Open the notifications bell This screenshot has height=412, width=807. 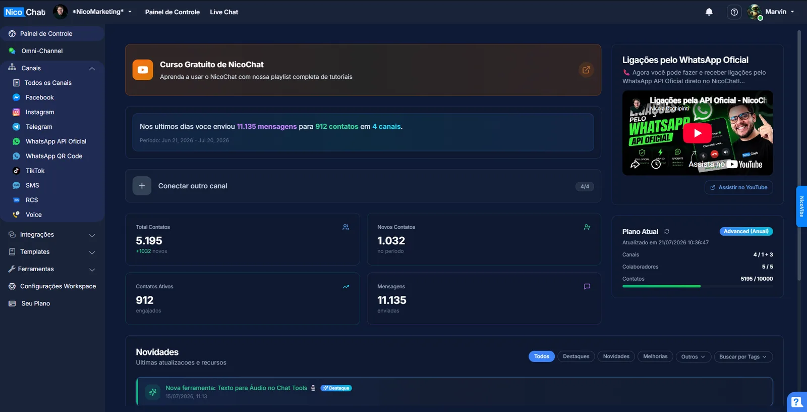[x=709, y=12]
